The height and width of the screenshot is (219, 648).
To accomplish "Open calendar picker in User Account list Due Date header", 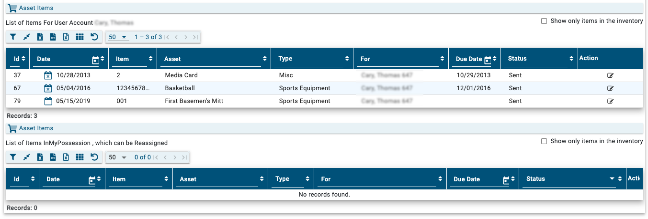I will point(488,60).
